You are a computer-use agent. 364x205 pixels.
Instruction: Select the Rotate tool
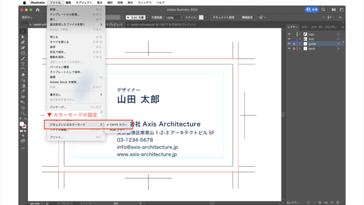(x=23, y=69)
